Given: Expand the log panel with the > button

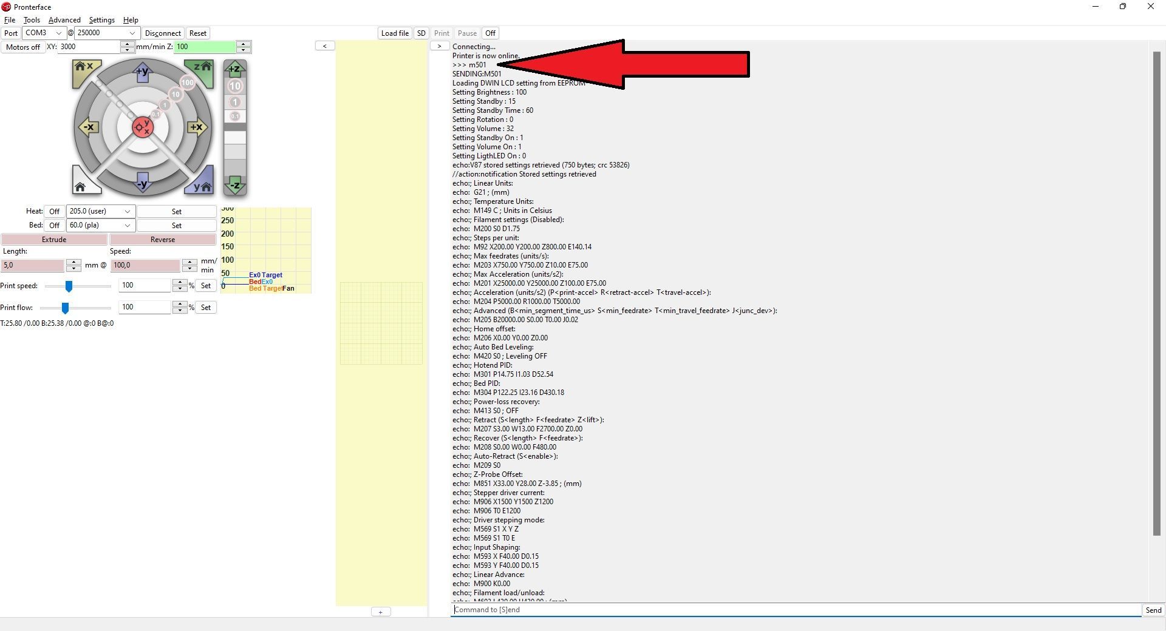Looking at the screenshot, I should (x=440, y=46).
